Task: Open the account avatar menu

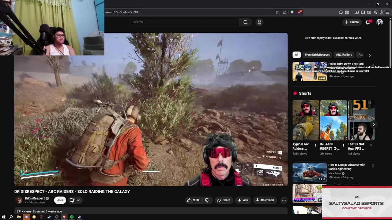Action: click(379, 22)
